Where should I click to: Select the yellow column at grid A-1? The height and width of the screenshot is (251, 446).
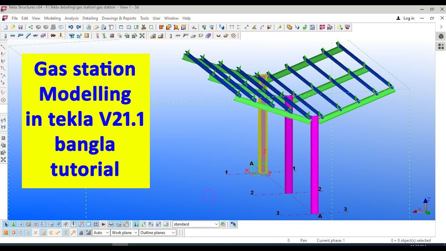pos(263,124)
